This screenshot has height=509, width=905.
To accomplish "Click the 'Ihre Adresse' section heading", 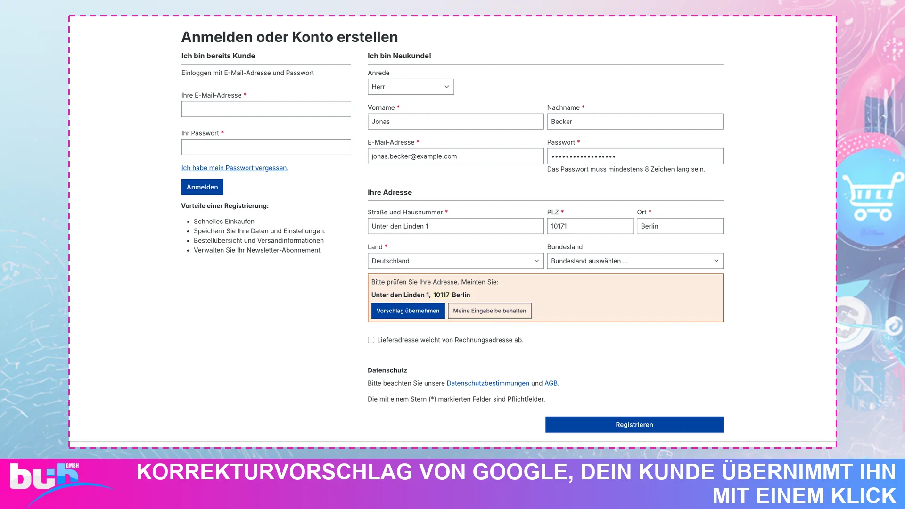I will coord(390,192).
